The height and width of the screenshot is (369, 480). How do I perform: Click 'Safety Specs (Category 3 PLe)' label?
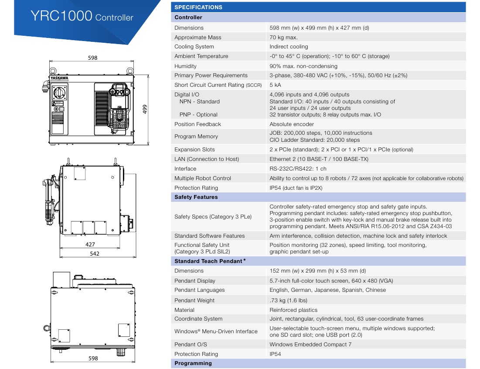click(213, 216)
